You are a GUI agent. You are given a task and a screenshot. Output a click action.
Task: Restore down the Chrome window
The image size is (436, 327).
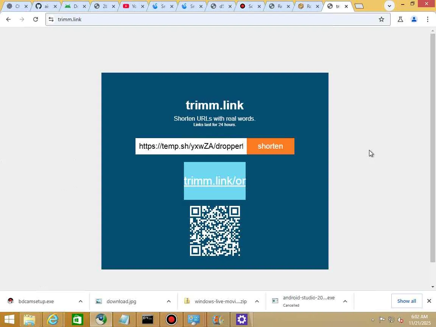[413, 4]
